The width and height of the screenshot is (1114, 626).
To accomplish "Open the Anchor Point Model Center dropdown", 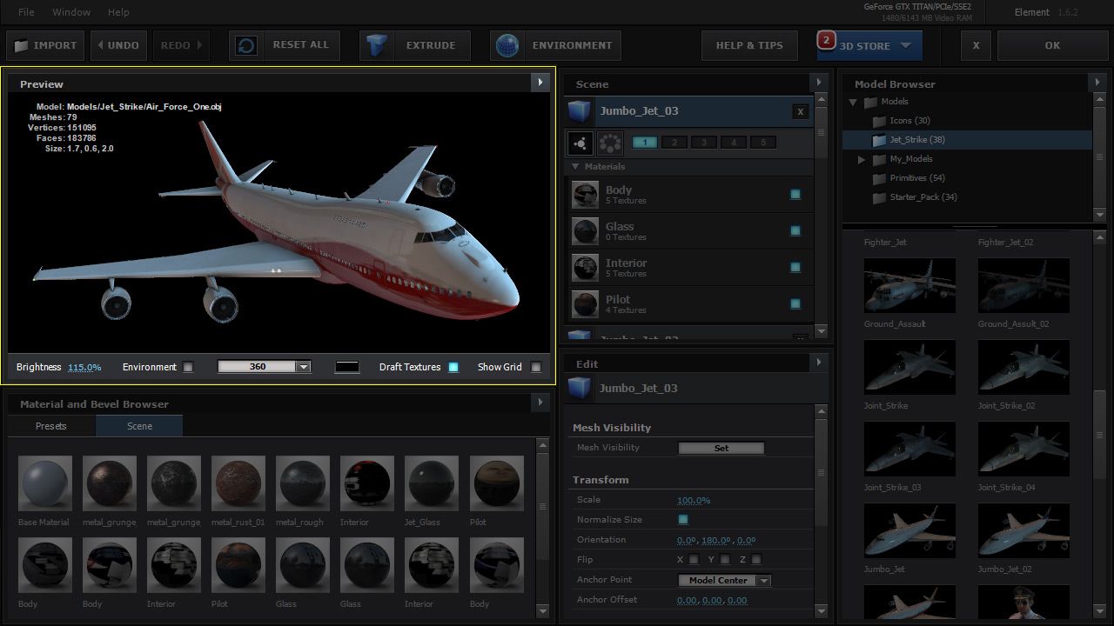I will click(x=724, y=581).
